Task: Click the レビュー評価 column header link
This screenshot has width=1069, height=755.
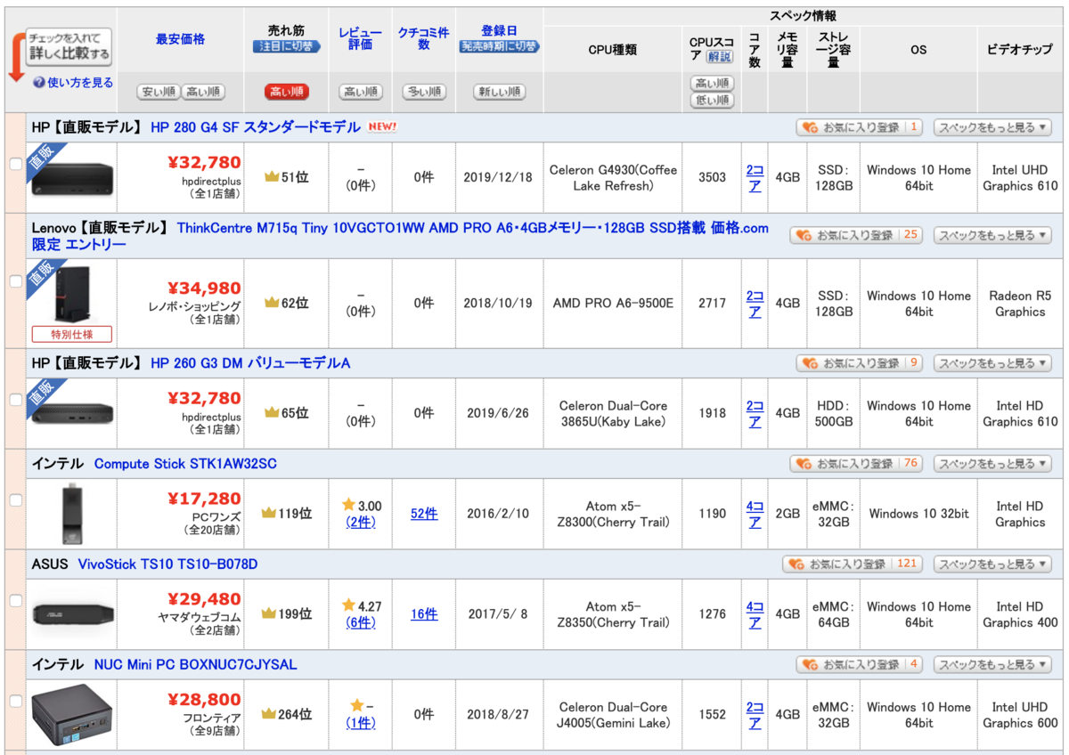Action: pyautogui.click(x=360, y=38)
